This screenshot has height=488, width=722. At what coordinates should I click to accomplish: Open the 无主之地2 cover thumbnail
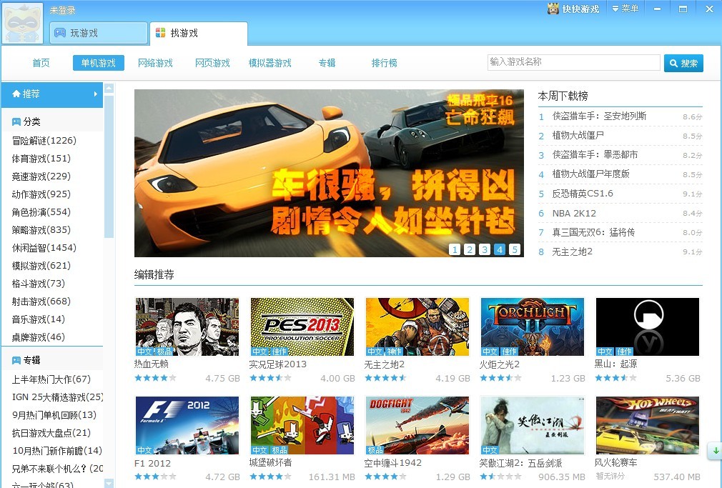(x=417, y=327)
